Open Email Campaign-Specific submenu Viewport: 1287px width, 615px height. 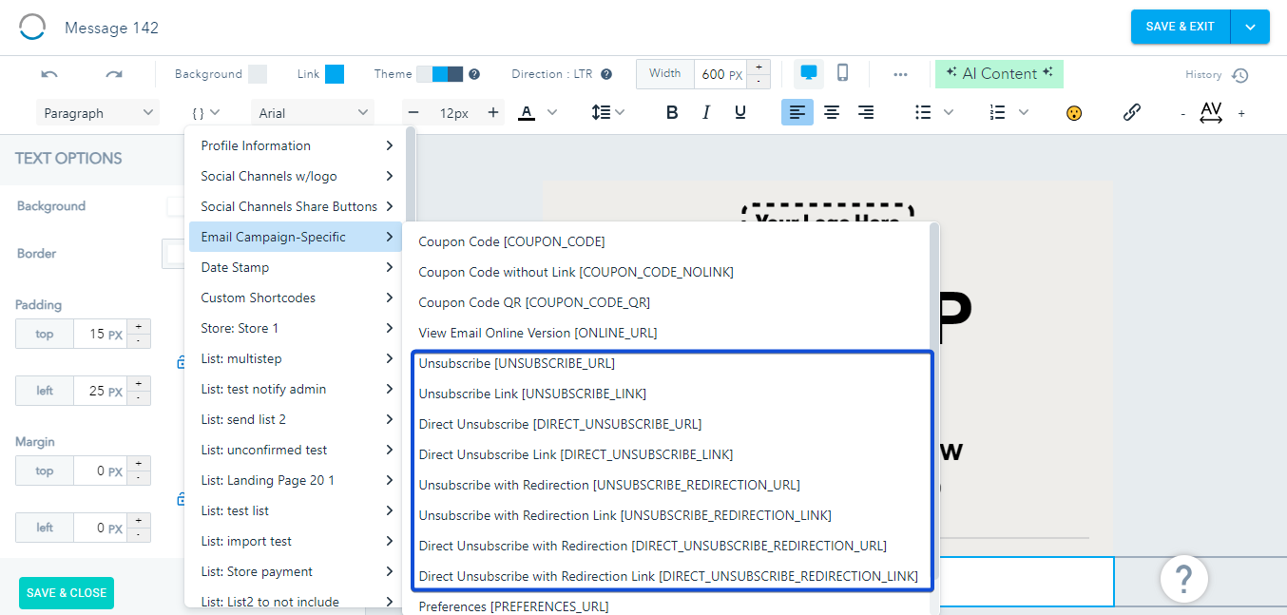tap(296, 237)
